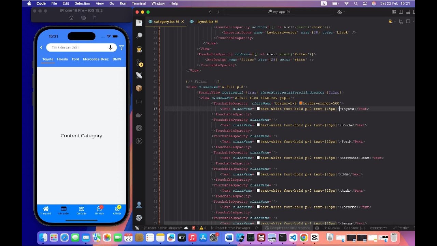Open Accounts icon in activity bar
The height and width of the screenshot is (246, 437).
point(139,205)
